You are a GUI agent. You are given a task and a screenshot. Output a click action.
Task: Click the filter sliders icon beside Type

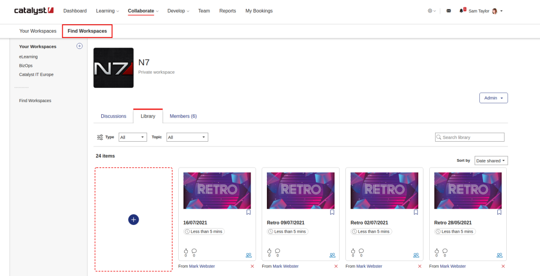pyautogui.click(x=100, y=137)
